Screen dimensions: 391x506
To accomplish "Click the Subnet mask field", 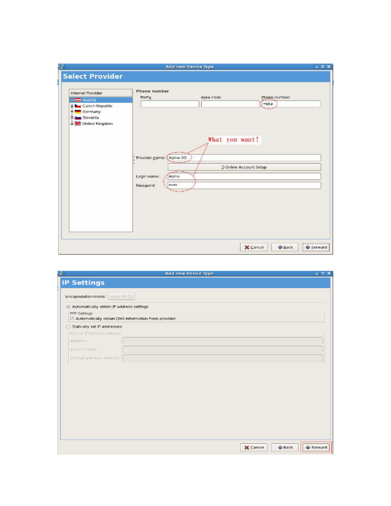I will click(x=223, y=349).
